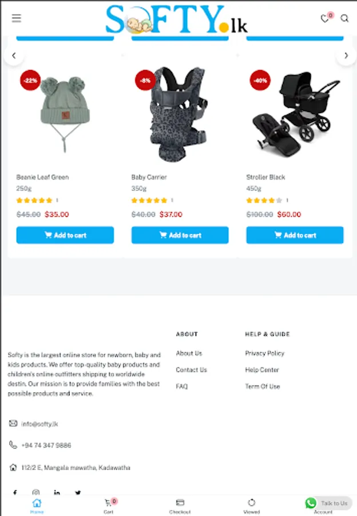This screenshot has width=357, height=516.
Task: Open the Privacy Policy link
Action: point(265,353)
